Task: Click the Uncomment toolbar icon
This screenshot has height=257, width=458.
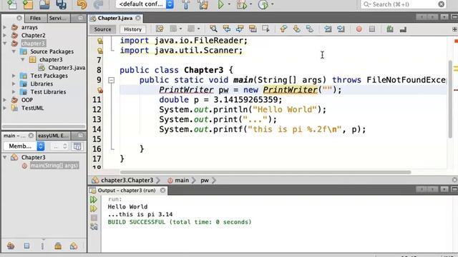Action: coord(403,29)
